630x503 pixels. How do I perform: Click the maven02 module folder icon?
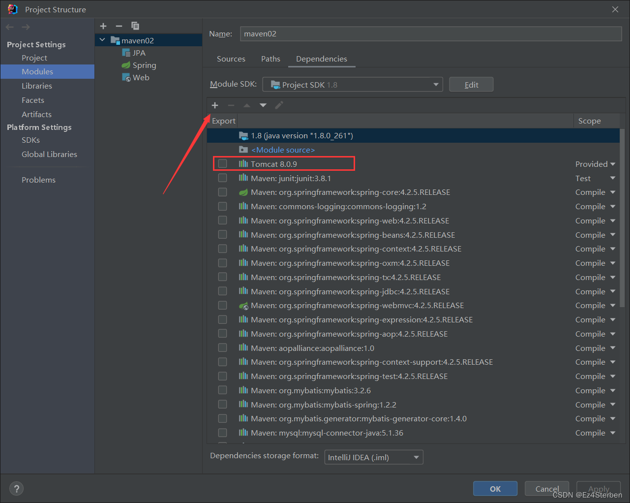point(116,40)
